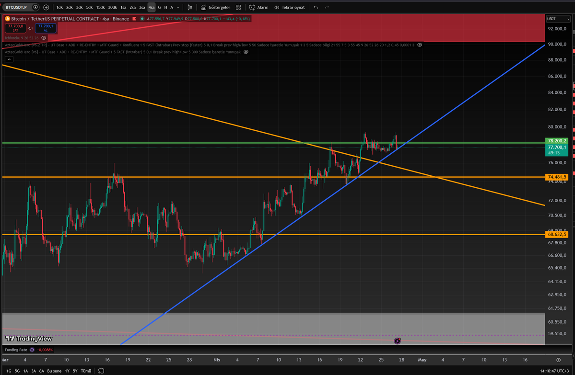Screen dimensions: 575x375
Task: Toggle visibility of AztecGoldHero v6.2 TR indicator
Action: pyautogui.click(x=420, y=45)
